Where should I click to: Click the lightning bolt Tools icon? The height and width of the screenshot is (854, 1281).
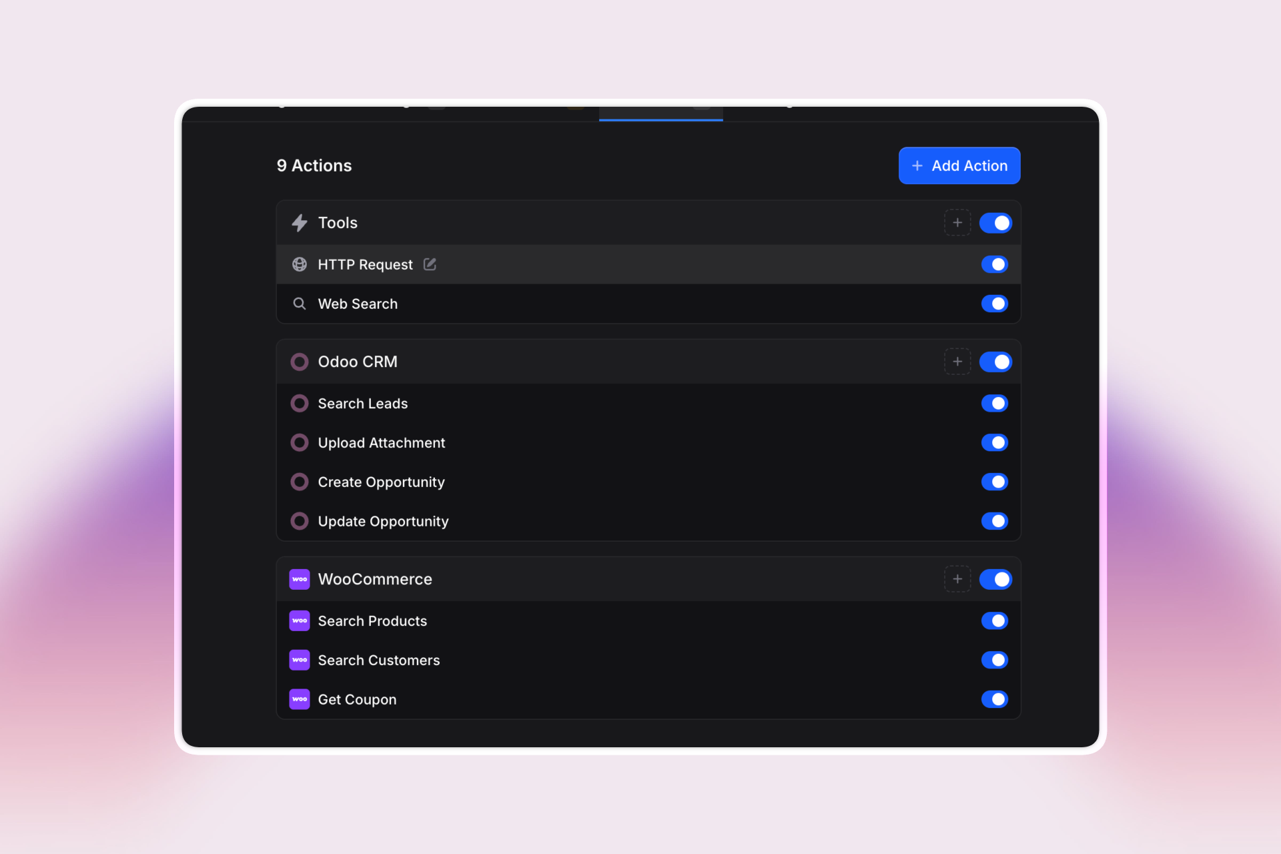tap(300, 223)
